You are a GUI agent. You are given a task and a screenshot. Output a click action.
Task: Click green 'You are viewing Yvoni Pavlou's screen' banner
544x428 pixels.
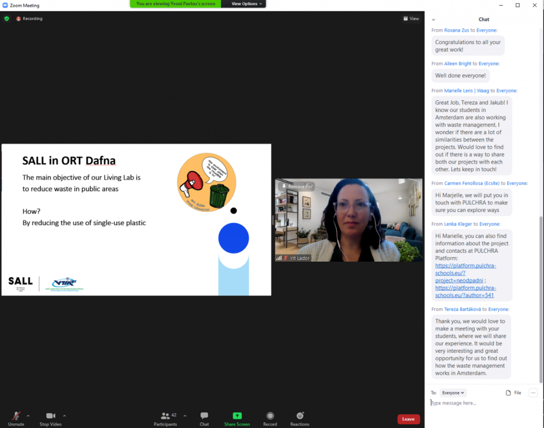pyautogui.click(x=175, y=4)
